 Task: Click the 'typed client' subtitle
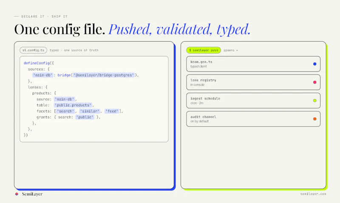coord(198,67)
